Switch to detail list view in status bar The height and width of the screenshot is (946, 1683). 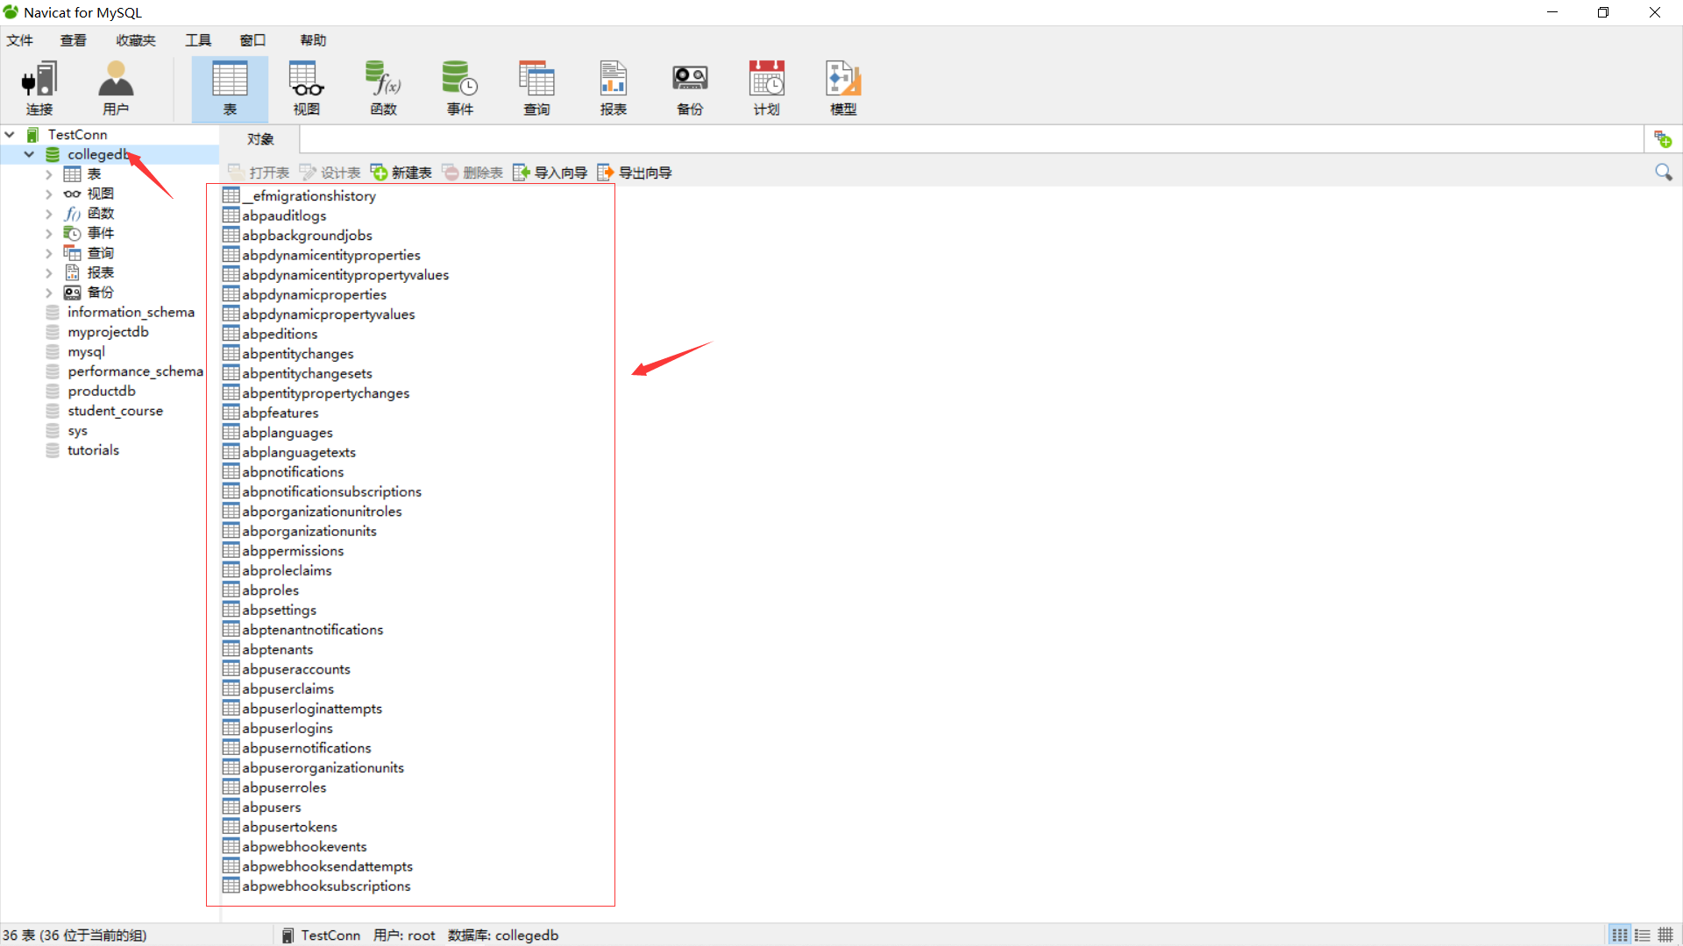(1643, 935)
